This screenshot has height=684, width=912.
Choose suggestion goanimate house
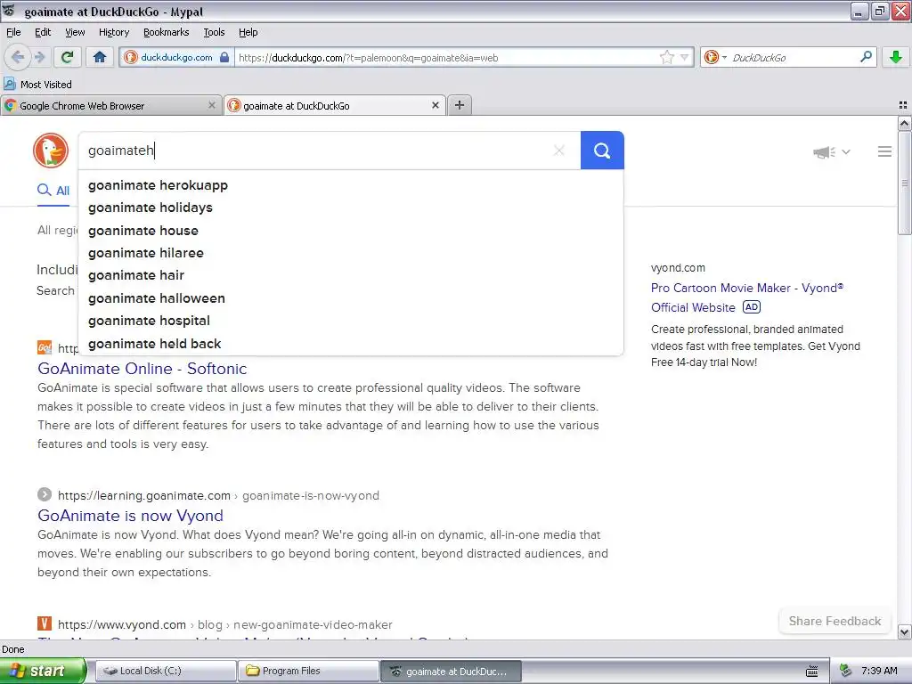351,231
